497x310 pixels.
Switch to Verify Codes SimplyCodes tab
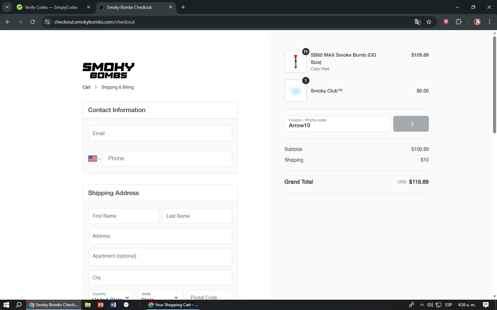(x=51, y=7)
